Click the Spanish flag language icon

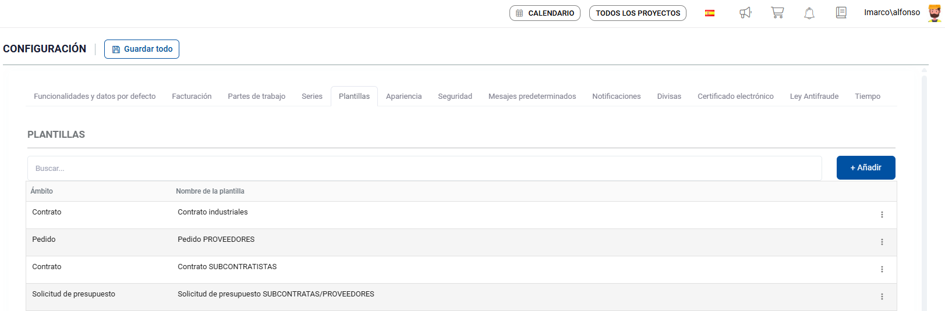pos(710,13)
